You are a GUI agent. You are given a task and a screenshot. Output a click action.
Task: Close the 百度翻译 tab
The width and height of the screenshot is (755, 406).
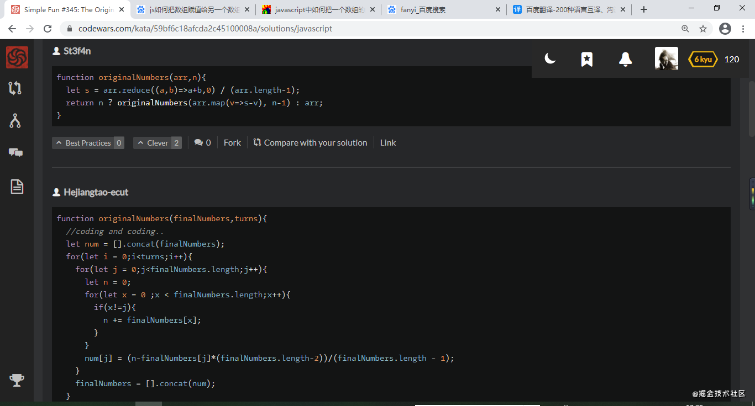pyautogui.click(x=623, y=9)
